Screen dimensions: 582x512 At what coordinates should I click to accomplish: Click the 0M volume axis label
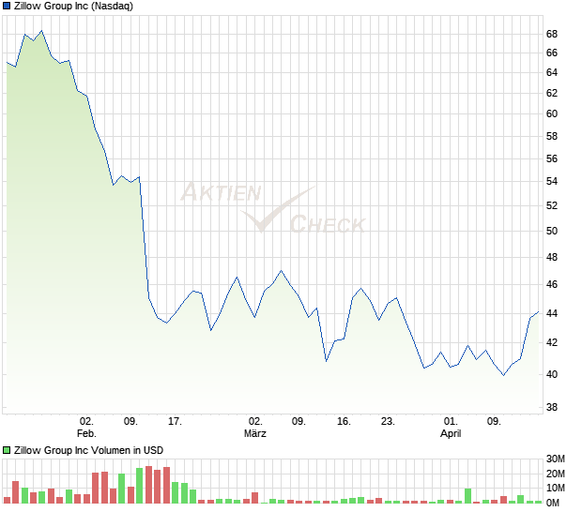coord(553,503)
